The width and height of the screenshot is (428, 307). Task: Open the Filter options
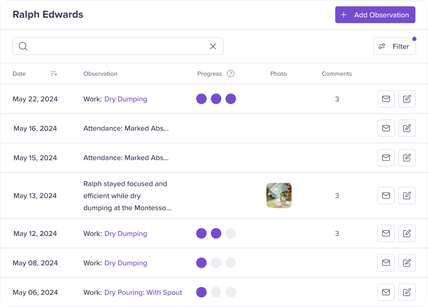click(394, 46)
